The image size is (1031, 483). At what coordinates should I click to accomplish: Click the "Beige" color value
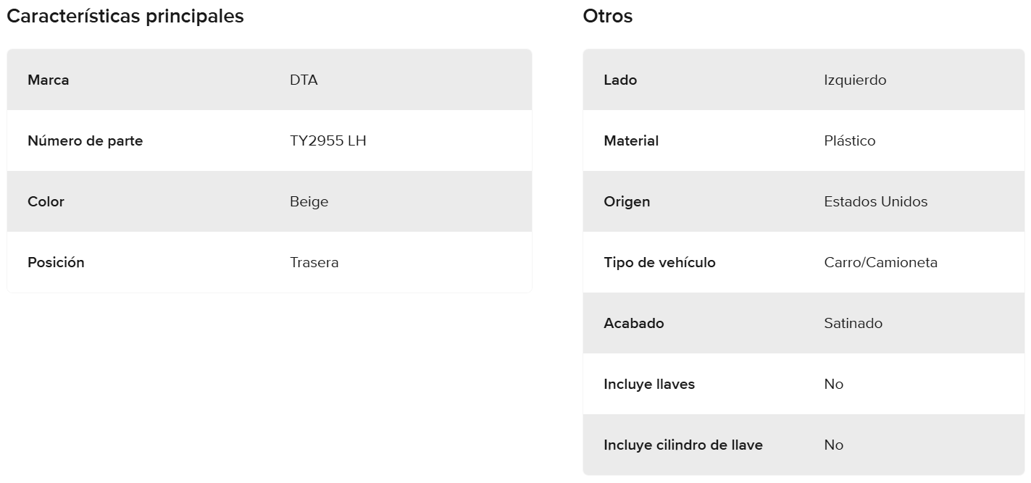point(309,202)
